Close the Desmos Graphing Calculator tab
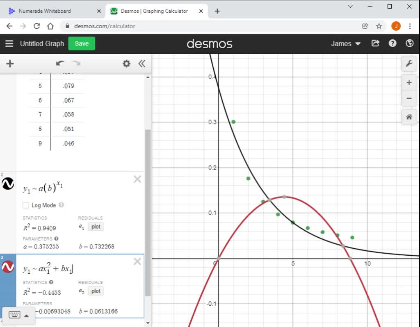This screenshot has width=420, height=327. (x=201, y=11)
